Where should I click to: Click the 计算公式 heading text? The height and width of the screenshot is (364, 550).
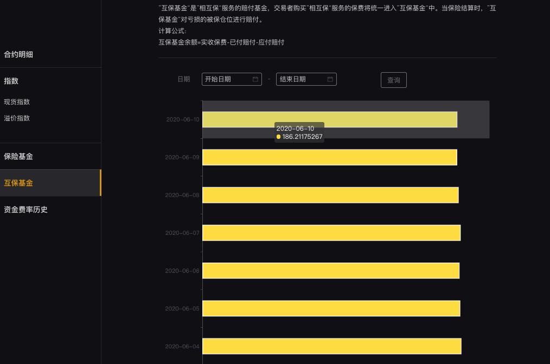[x=172, y=31]
